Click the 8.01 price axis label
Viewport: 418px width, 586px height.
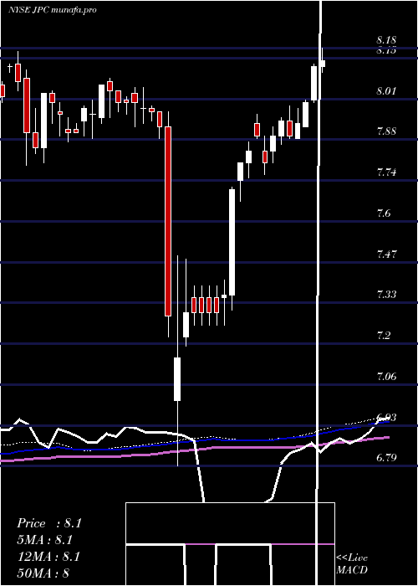tap(386, 90)
